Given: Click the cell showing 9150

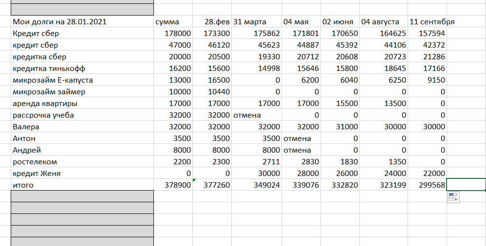Looking at the screenshot, I should pos(427,80).
